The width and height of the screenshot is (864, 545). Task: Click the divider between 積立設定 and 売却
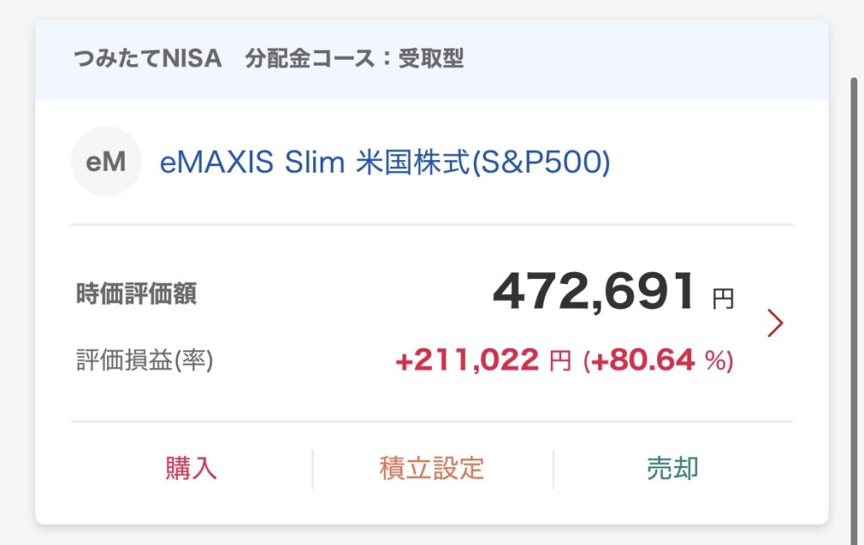coord(553,469)
